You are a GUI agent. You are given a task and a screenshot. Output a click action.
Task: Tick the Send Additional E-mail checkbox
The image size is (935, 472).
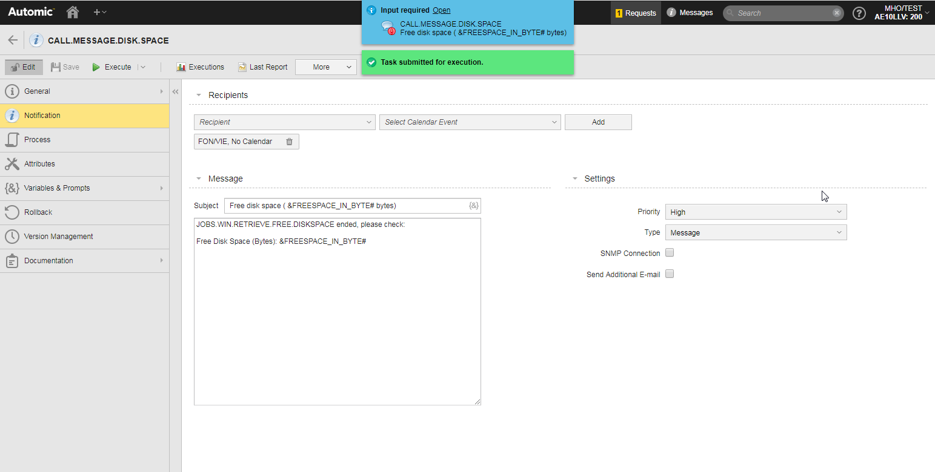[670, 274]
